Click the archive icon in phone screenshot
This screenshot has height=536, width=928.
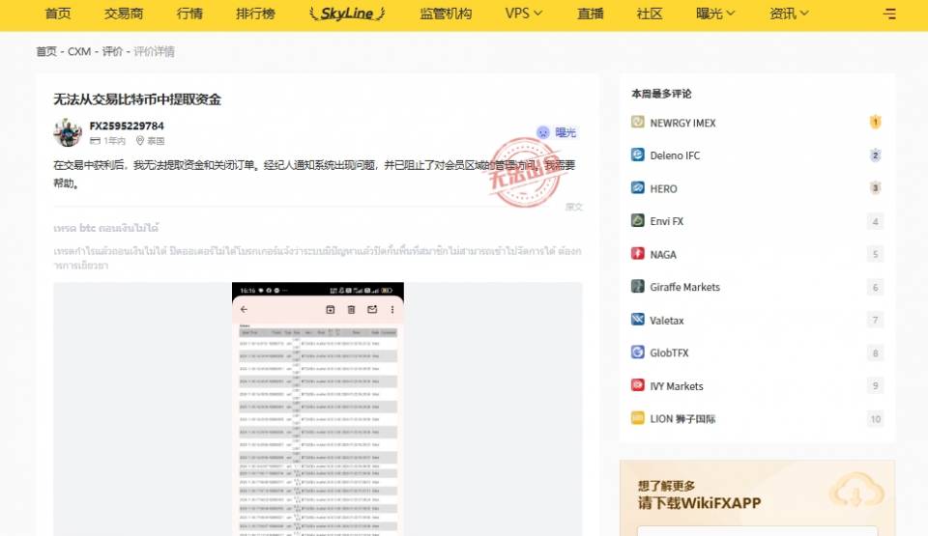click(331, 309)
